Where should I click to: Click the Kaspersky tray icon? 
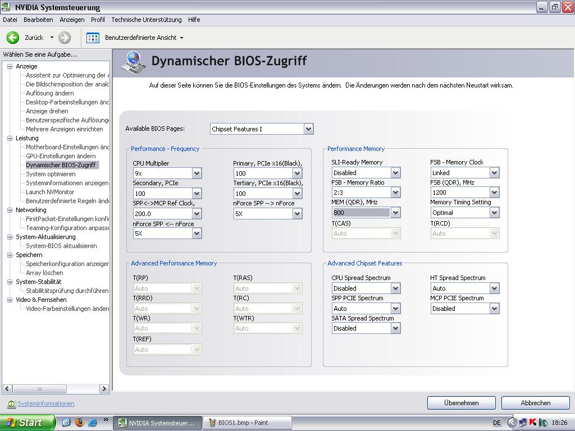533,423
